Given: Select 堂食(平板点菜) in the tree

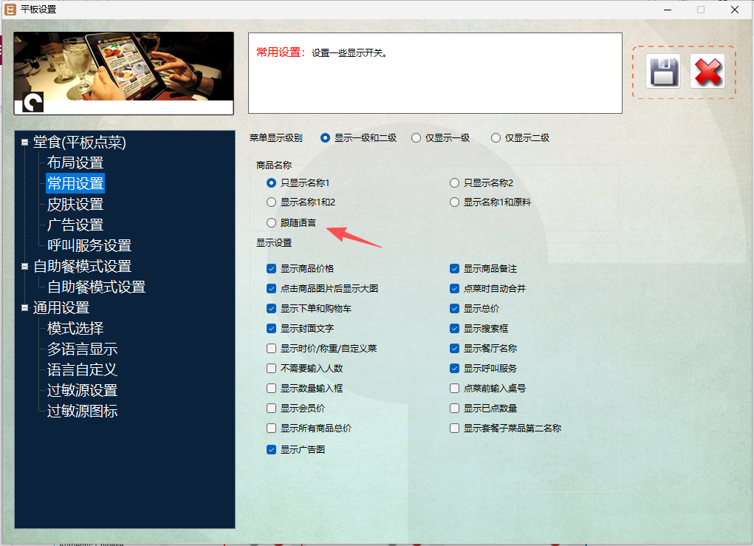Looking at the screenshot, I should (x=79, y=142).
